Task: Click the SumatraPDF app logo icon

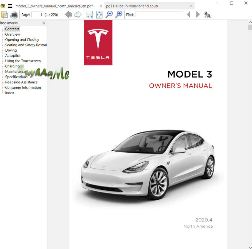Action: (x=3, y=6)
